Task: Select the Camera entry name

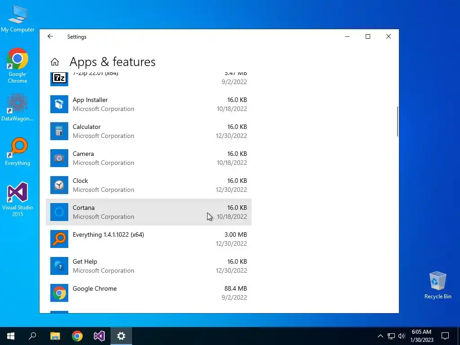Action: [x=83, y=154]
